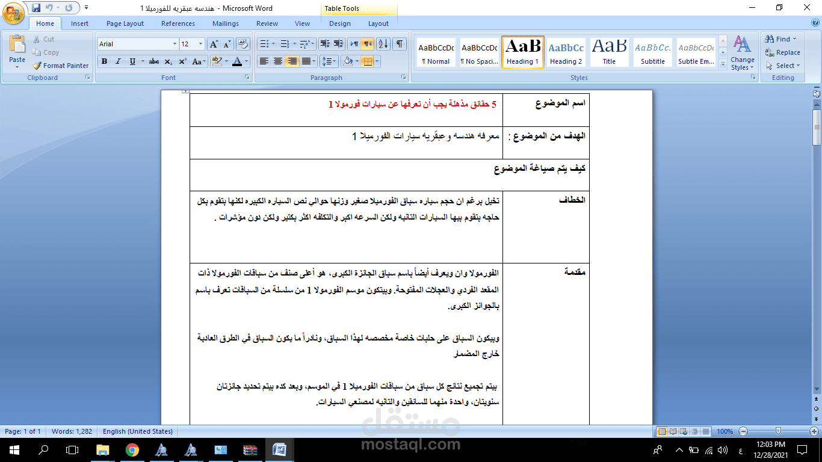Image resolution: width=822 pixels, height=462 pixels.
Task: Switch to the Insert tab
Action: point(79,23)
